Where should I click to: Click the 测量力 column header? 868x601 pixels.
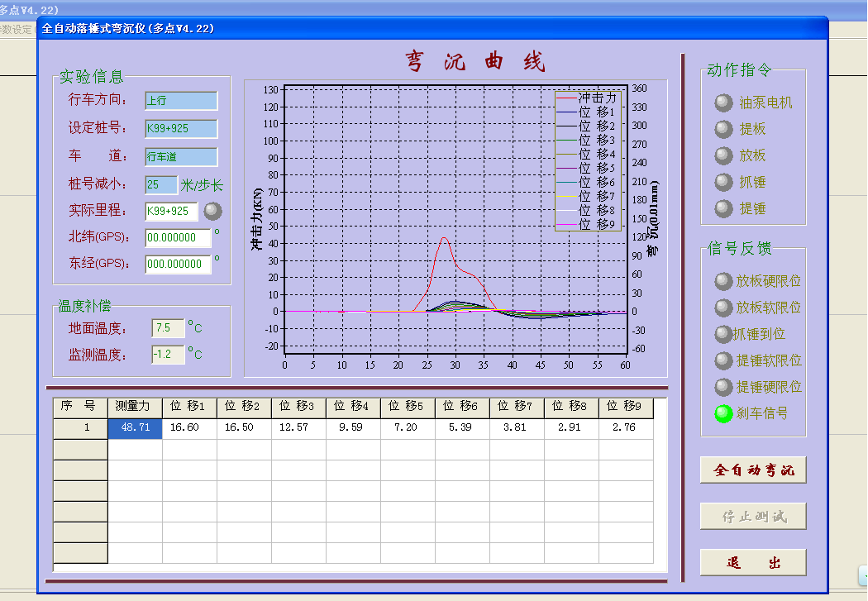coord(135,408)
